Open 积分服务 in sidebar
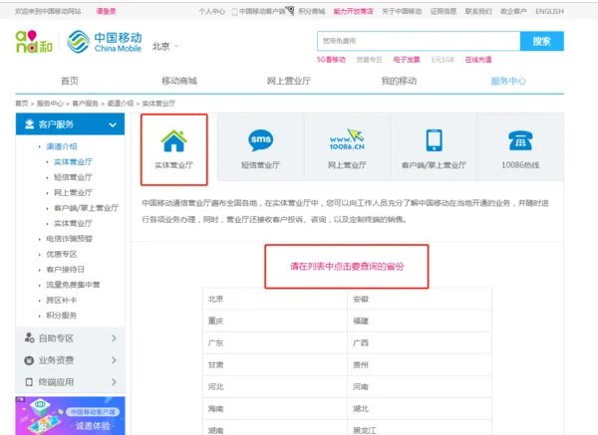This screenshot has height=435, width=598. point(62,316)
